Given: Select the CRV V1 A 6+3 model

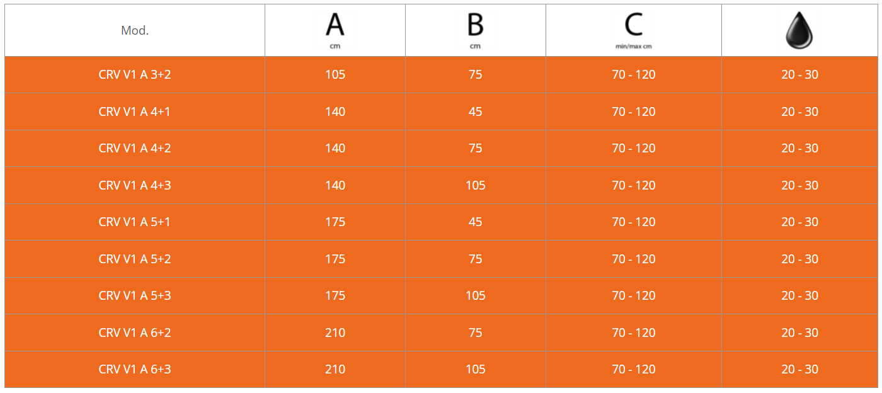Looking at the screenshot, I should tap(135, 369).
